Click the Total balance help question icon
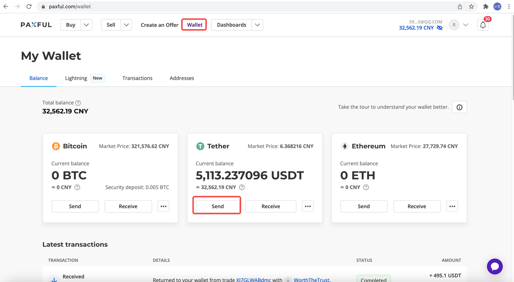This screenshot has height=282, width=514. coord(78,103)
